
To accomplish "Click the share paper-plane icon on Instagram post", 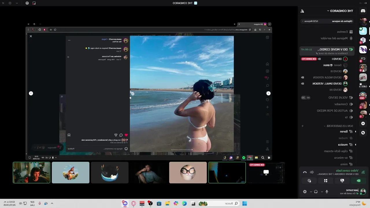I will pyautogui.click(x=116, y=135).
